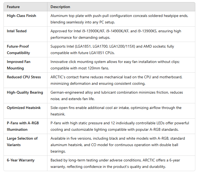Select the Reduced CPU Stress feature cell
The width and height of the screenshot is (198, 173).
(26, 80)
